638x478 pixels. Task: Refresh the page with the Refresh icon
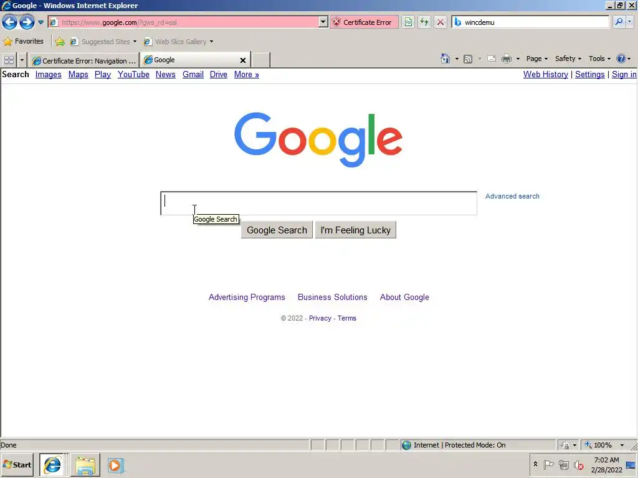424,22
